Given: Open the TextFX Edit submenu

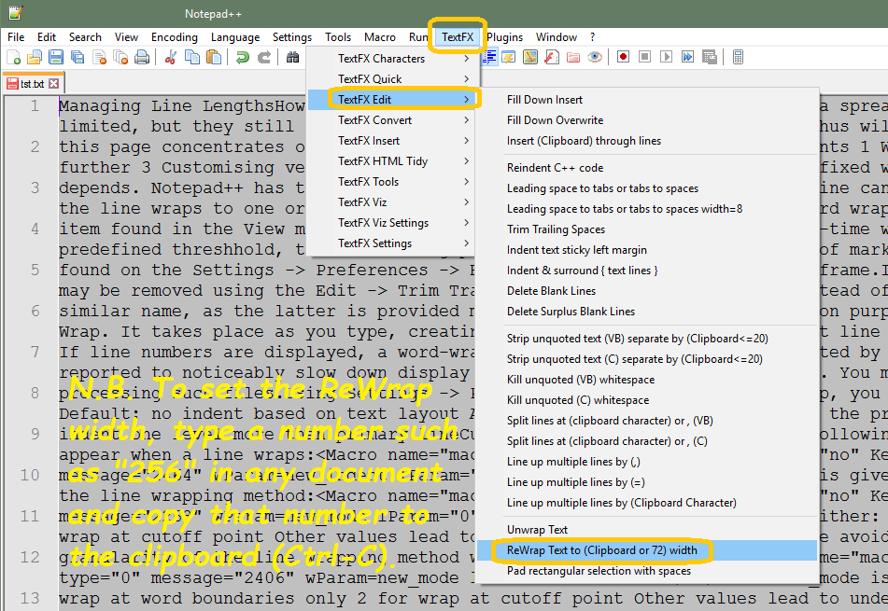Looking at the screenshot, I should [x=392, y=100].
